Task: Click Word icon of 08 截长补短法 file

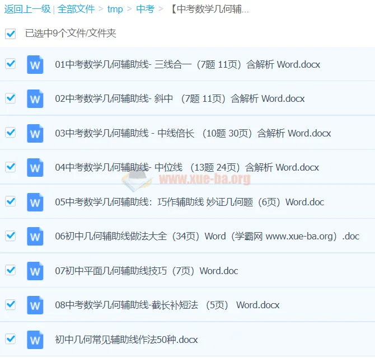Action: (x=35, y=305)
